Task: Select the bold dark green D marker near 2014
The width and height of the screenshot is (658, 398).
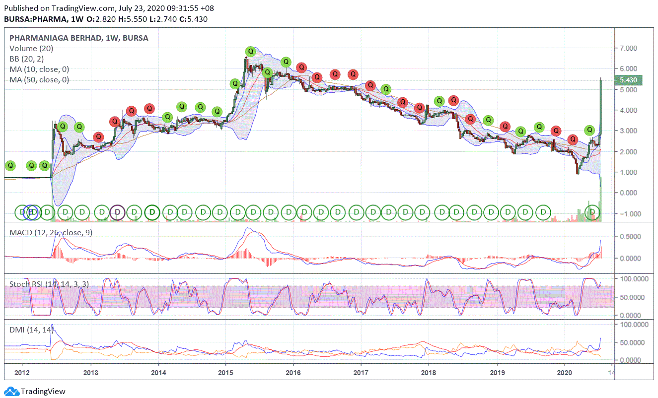Action: click(x=151, y=212)
